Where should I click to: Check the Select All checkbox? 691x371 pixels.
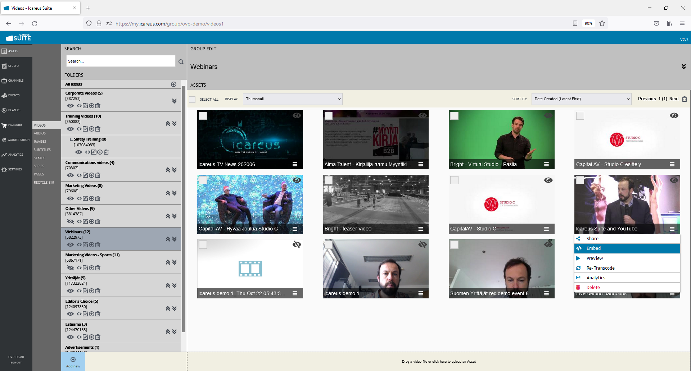click(193, 100)
